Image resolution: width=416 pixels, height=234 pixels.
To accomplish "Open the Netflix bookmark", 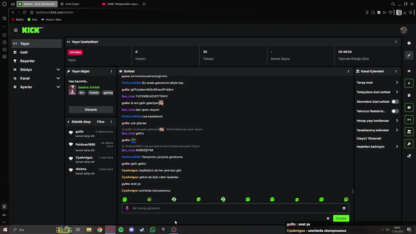I will coord(18,19).
